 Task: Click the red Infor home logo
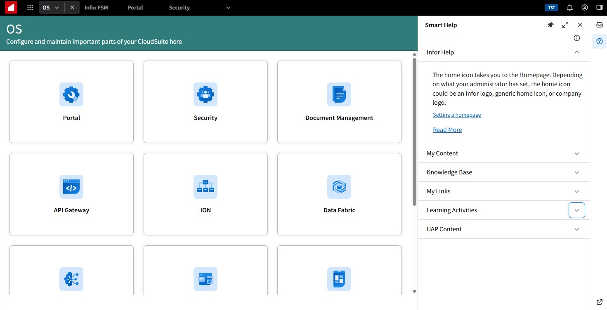[x=11, y=7]
